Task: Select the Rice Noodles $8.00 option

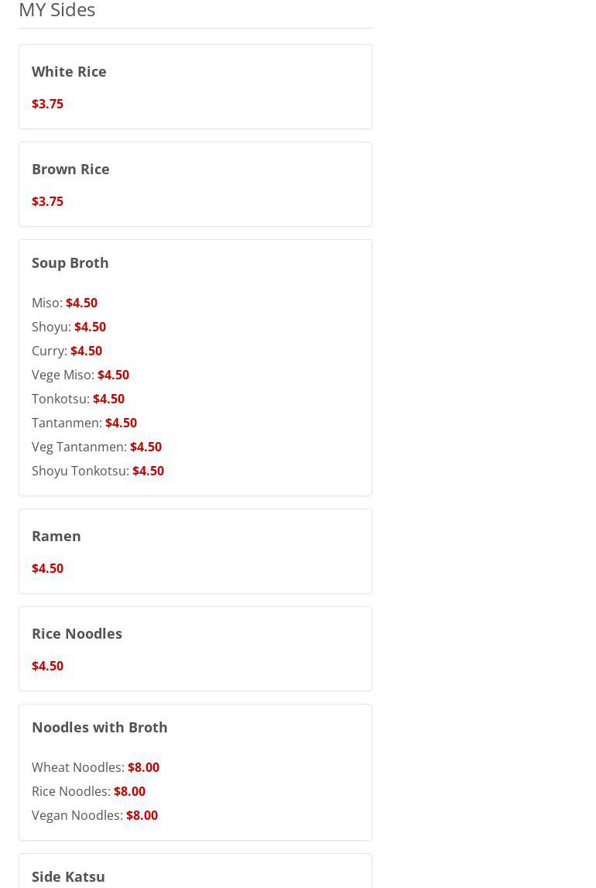Action: click(88, 791)
